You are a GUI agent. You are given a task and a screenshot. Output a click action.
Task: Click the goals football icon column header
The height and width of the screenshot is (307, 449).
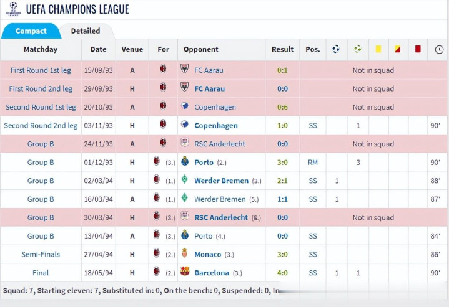coord(336,49)
